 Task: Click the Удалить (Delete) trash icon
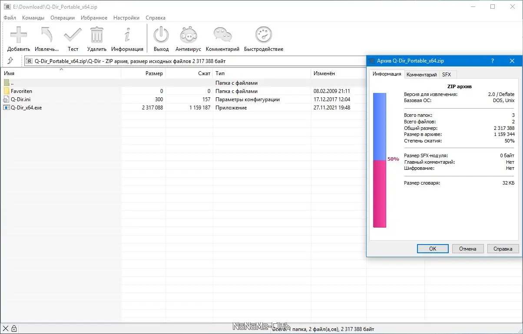point(96,35)
